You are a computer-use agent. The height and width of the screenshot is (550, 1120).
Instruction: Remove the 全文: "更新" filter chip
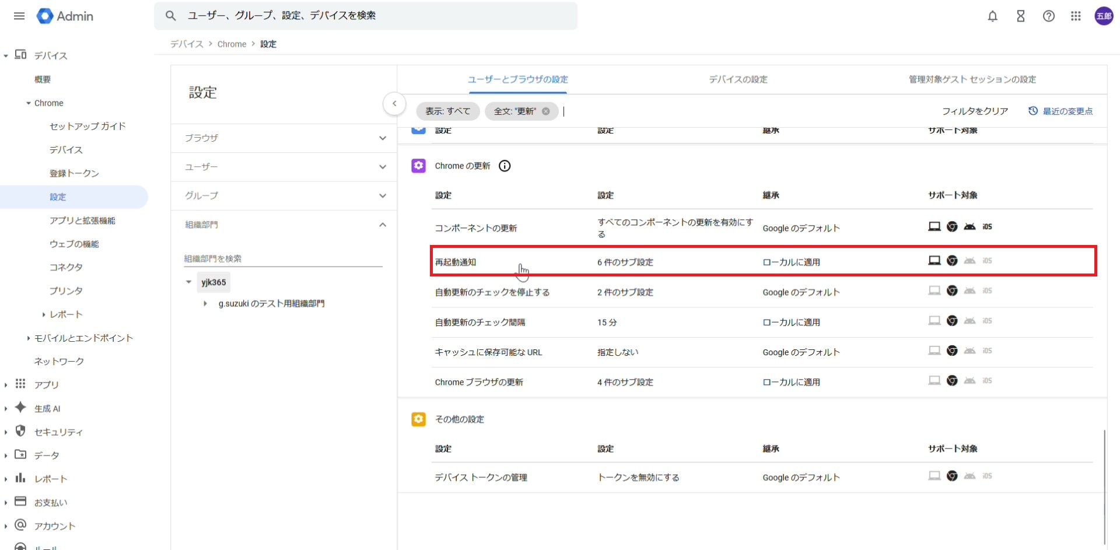(546, 111)
